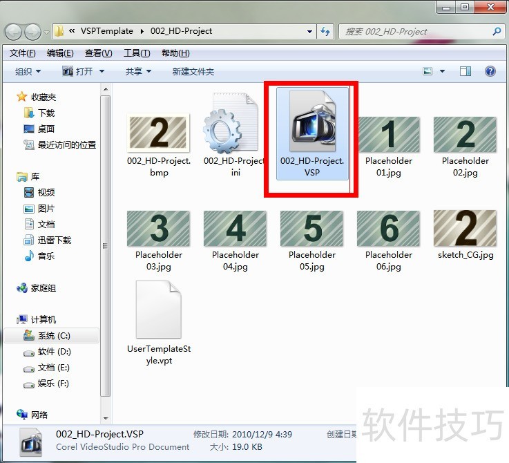Open the 编辑(E) menu
This screenshot has width=509, height=463.
tap(60, 53)
